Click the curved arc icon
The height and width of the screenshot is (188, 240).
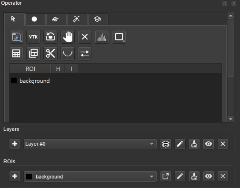coord(68,53)
